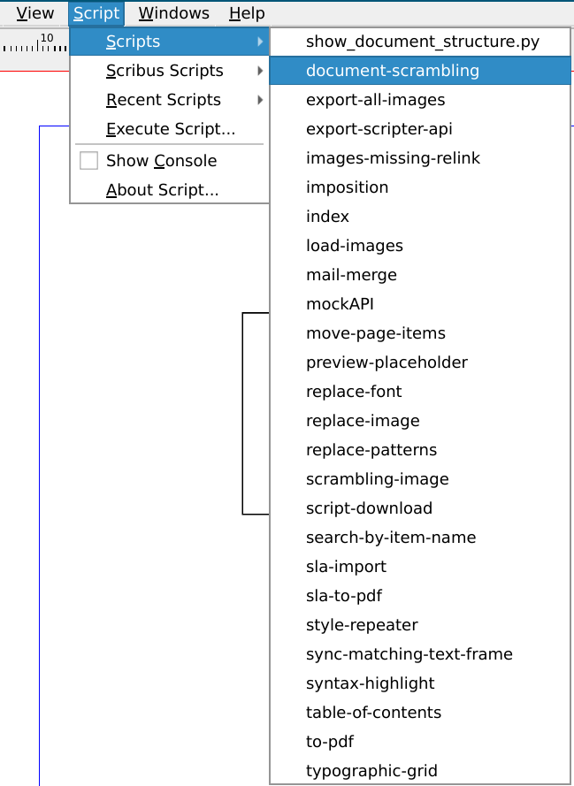Image resolution: width=574 pixels, height=786 pixels.
Task: Choose Execute Script... from the menu
Action: pos(170,129)
